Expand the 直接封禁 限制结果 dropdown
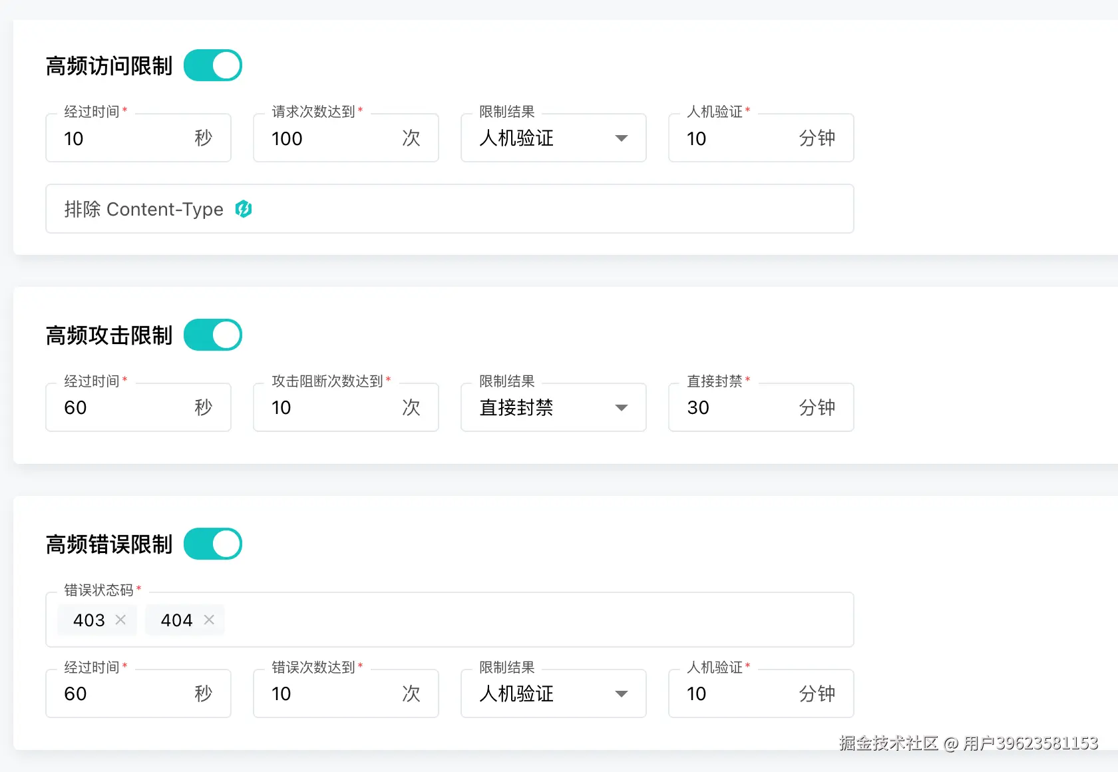 click(553, 407)
